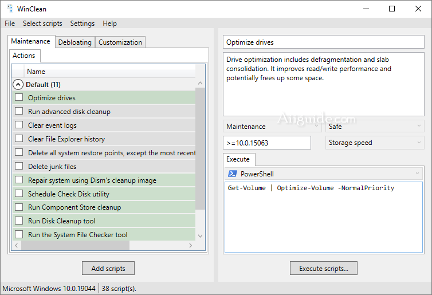This screenshot has height=295, width=432.
Task: Click the PowerShell icon in Execute host dropdown
Action: 232,174
